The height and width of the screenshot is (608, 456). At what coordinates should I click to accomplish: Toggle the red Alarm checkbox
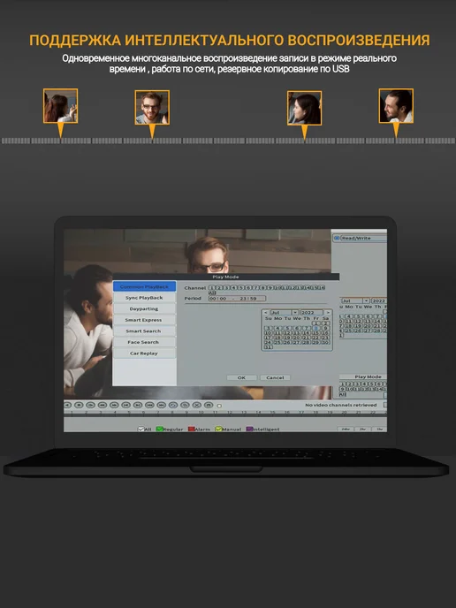point(191,429)
